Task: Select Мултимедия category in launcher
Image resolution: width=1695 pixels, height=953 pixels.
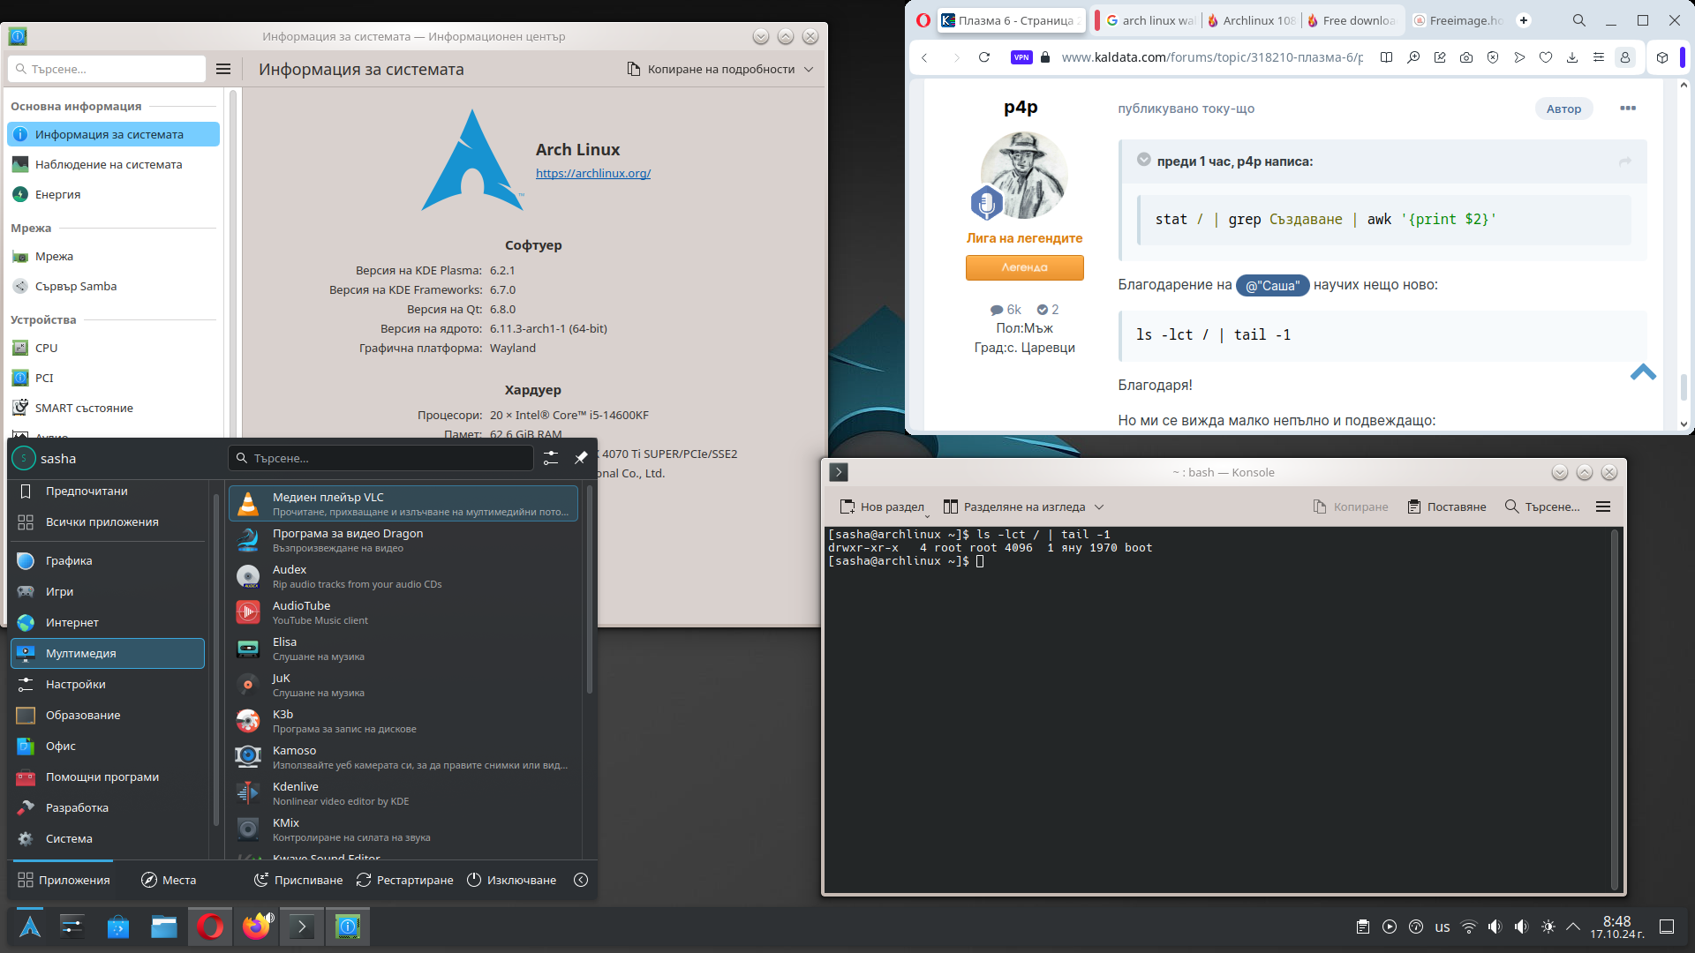Action: (108, 653)
